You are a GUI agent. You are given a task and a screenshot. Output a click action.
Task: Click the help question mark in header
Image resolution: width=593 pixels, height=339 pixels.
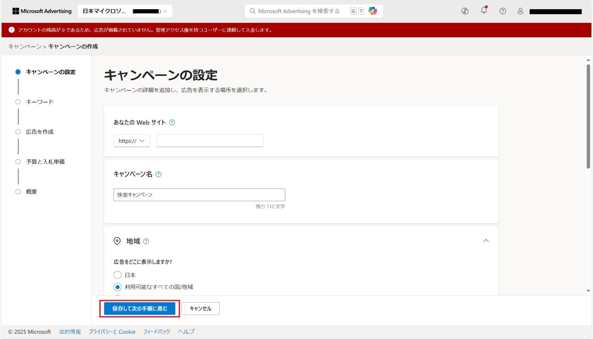pyautogui.click(x=503, y=11)
